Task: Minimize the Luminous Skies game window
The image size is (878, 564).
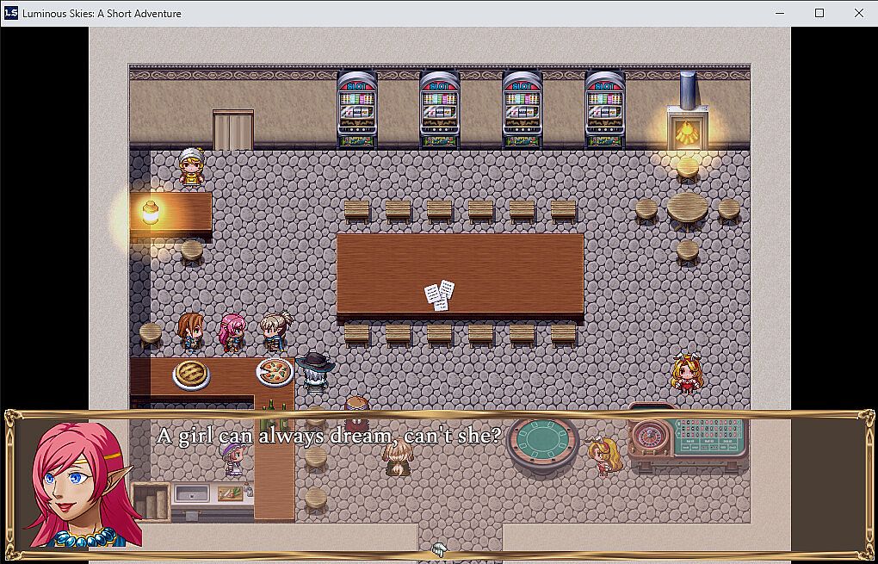Action: pos(780,13)
